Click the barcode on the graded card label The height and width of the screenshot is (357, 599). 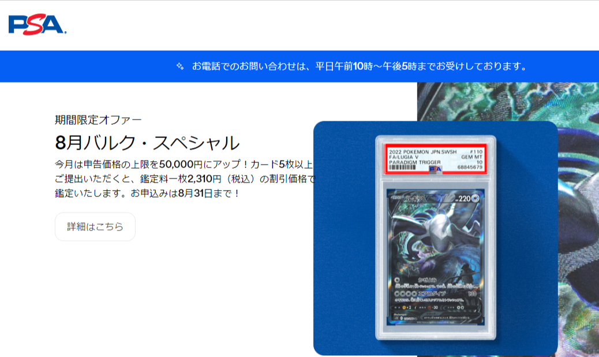(x=401, y=167)
